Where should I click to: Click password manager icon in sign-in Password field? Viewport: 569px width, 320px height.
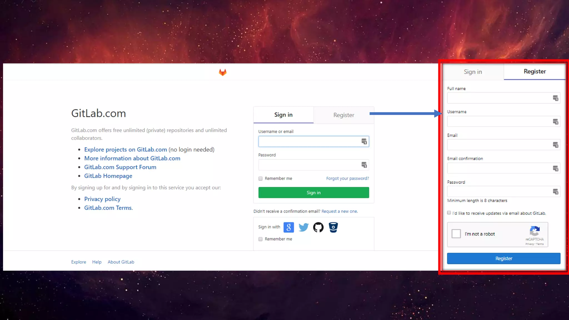click(364, 165)
